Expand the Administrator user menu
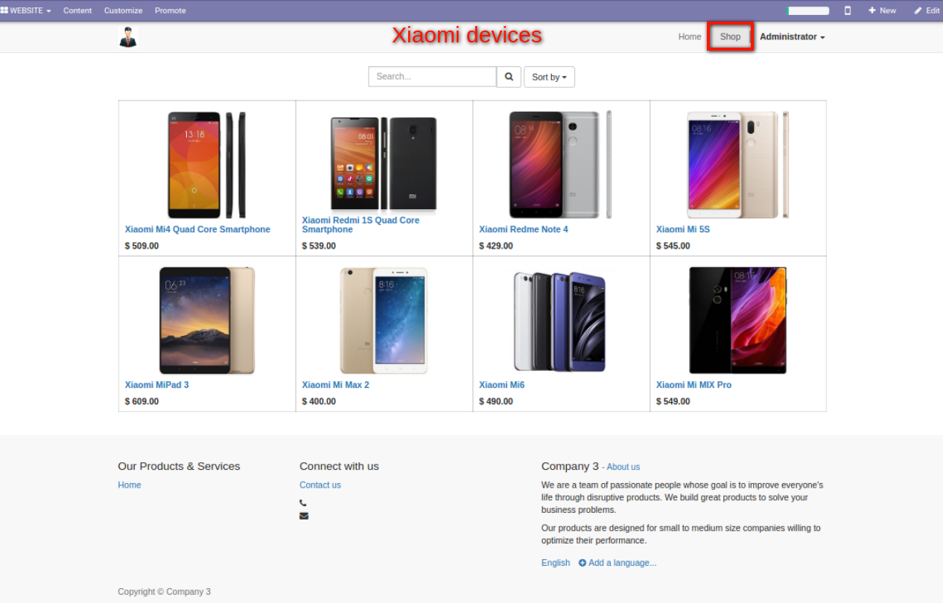The height and width of the screenshot is (603, 943). coord(792,36)
